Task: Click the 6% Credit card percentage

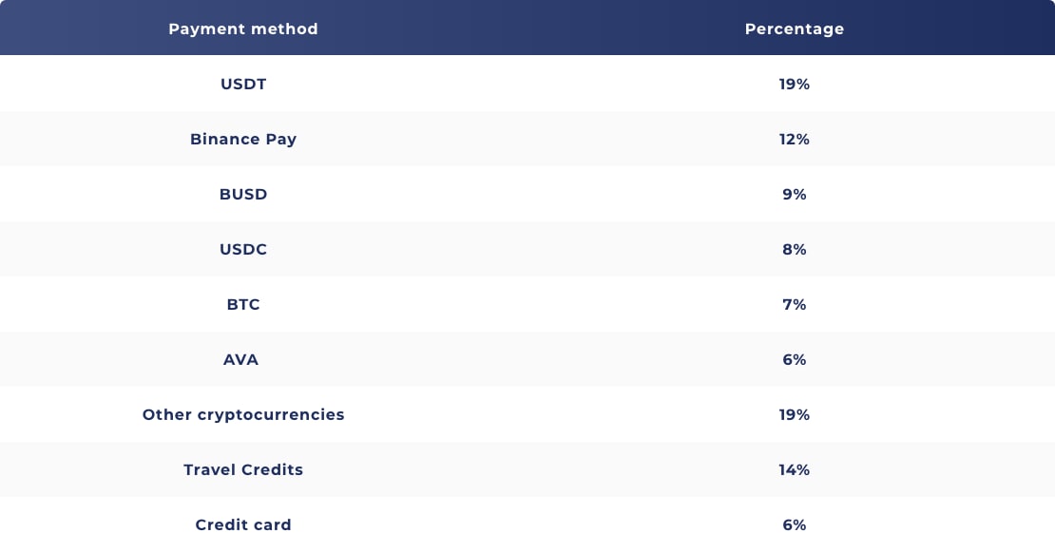Action: [x=794, y=525]
